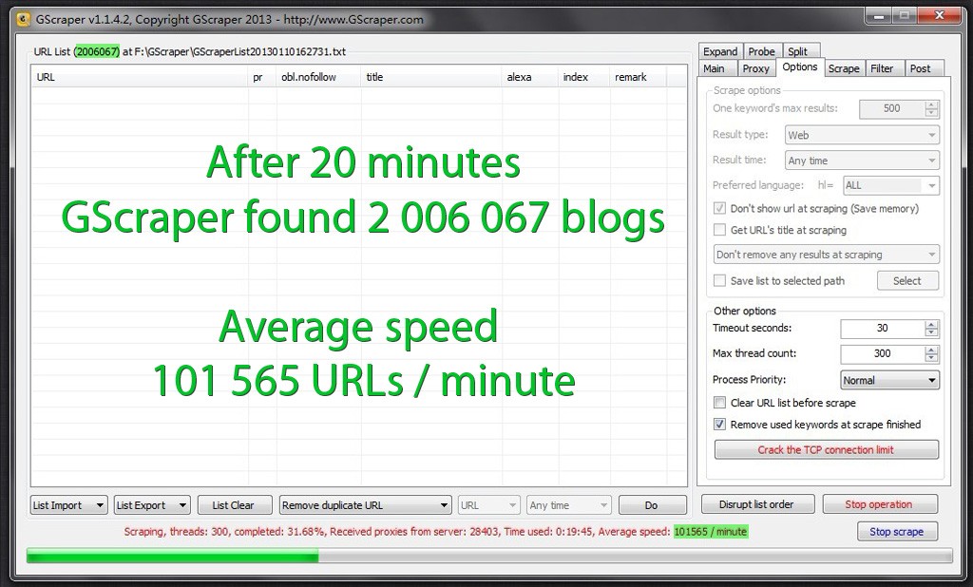Click 'Crack the TCP connection limit' button
The image size is (973, 587).
826,450
